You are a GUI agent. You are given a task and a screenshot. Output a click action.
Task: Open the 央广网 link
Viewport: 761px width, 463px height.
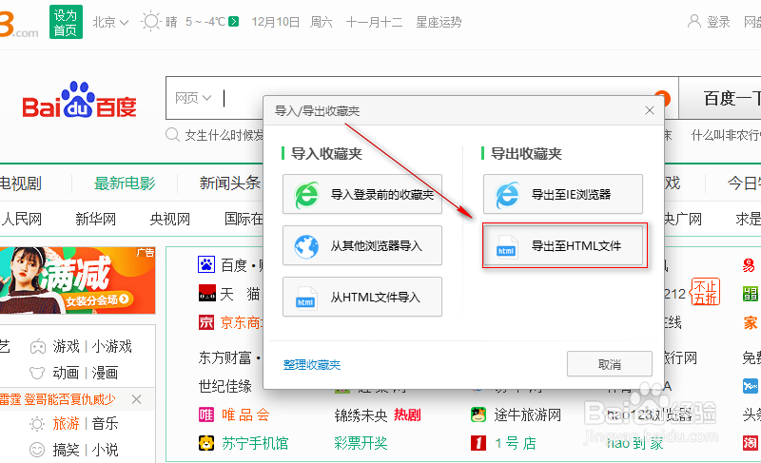click(x=683, y=219)
